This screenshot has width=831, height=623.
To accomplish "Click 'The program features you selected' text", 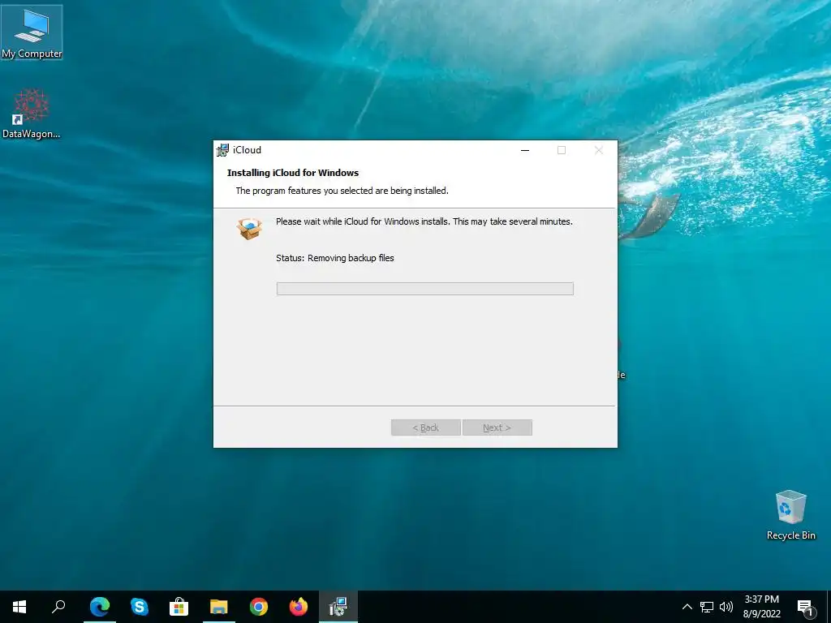I will click(x=342, y=191).
